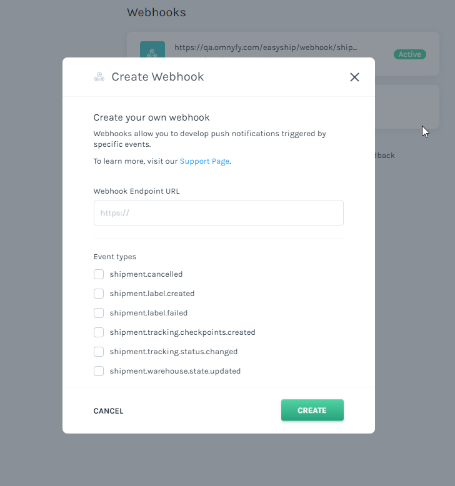Image resolution: width=455 pixels, height=486 pixels.
Task: Focus the Webhook Endpoint URL input field
Action: tap(219, 213)
